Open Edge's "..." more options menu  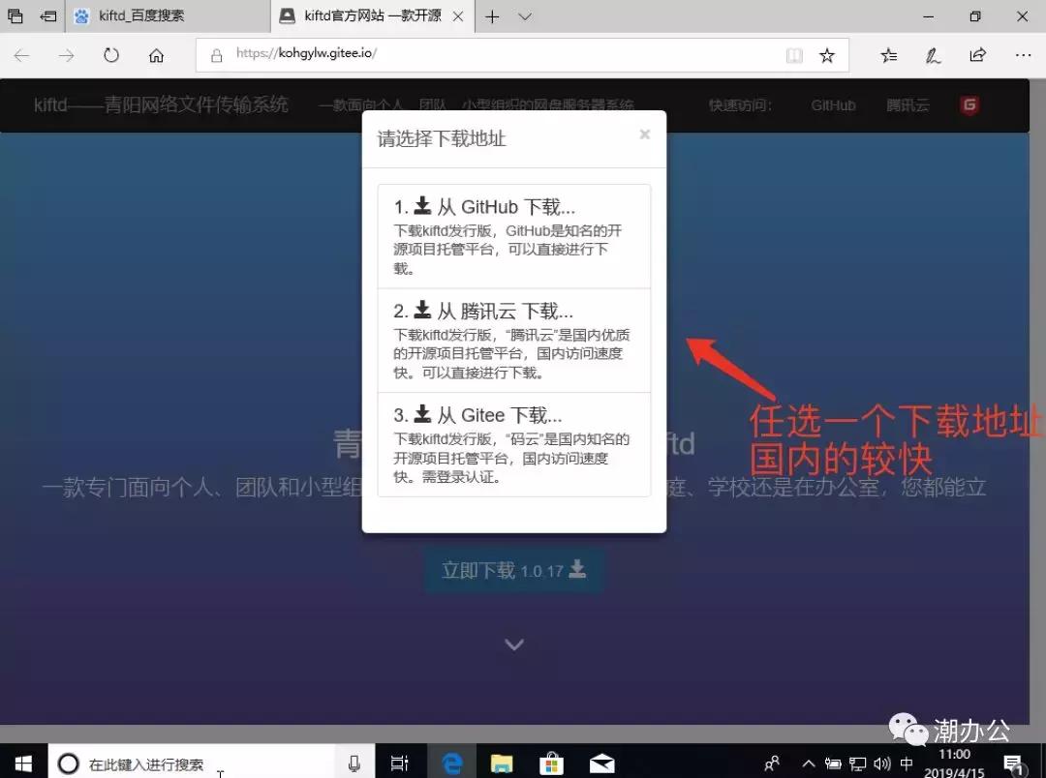(x=1022, y=55)
